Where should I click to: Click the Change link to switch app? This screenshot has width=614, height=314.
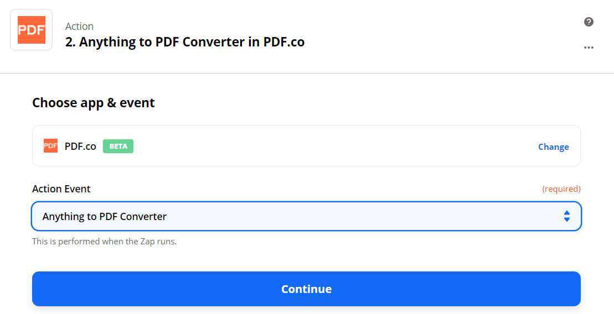coord(553,147)
